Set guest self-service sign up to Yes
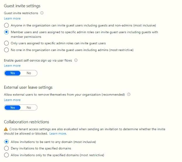182x162 pixels. tap(12, 73)
